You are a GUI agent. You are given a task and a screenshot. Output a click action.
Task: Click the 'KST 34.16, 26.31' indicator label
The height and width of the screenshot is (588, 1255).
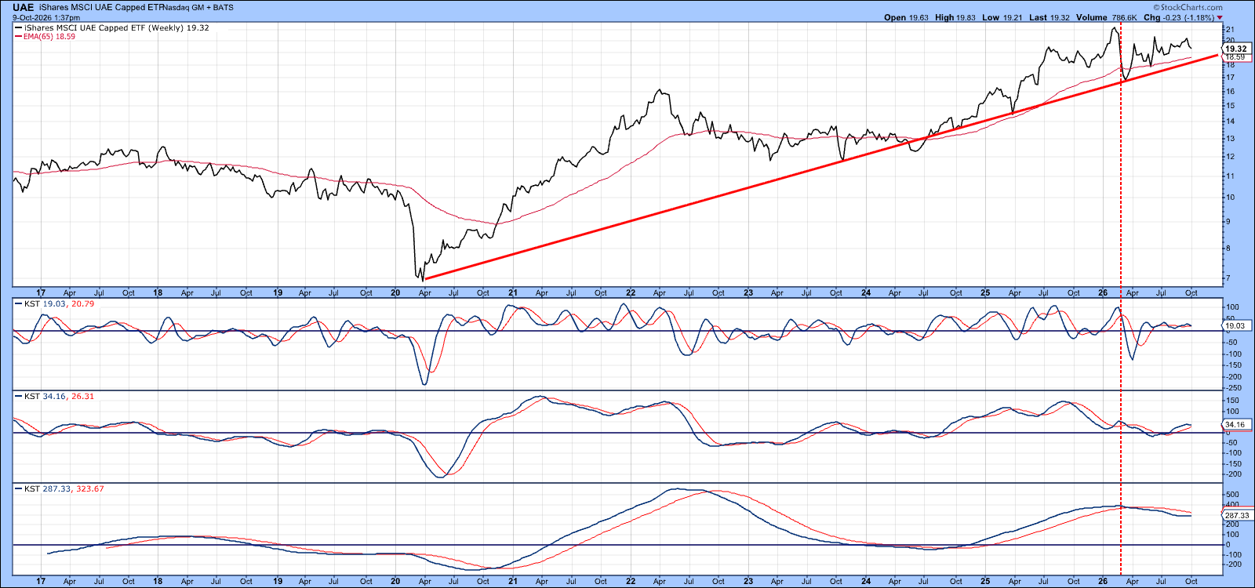59,396
